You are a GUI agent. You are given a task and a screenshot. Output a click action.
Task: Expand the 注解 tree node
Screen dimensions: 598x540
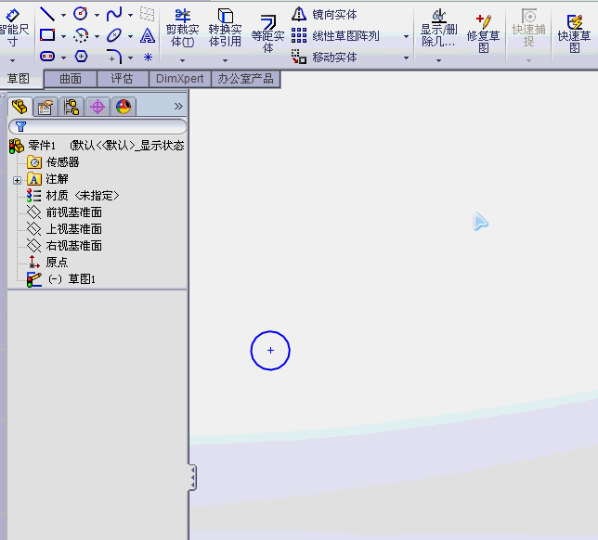pyautogui.click(x=17, y=180)
